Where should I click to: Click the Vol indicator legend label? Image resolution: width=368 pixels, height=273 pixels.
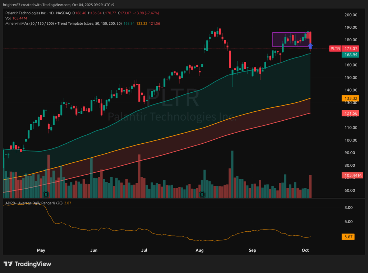tap(8, 18)
